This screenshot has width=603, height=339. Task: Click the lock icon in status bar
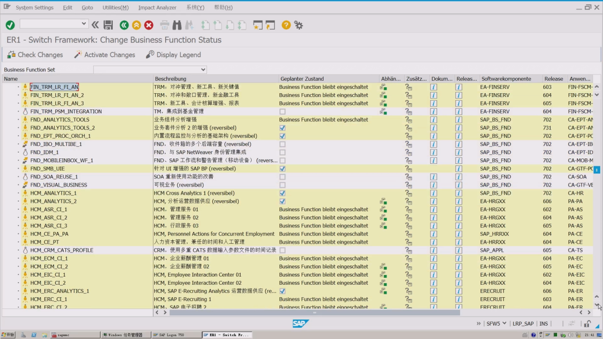587,323
